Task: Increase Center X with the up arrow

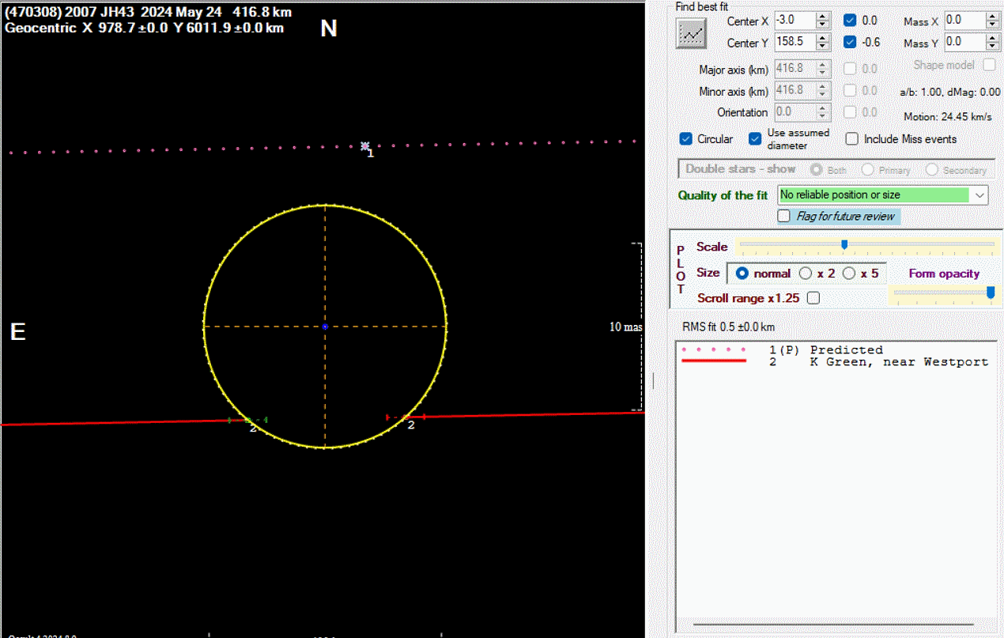Action: tap(822, 17)
